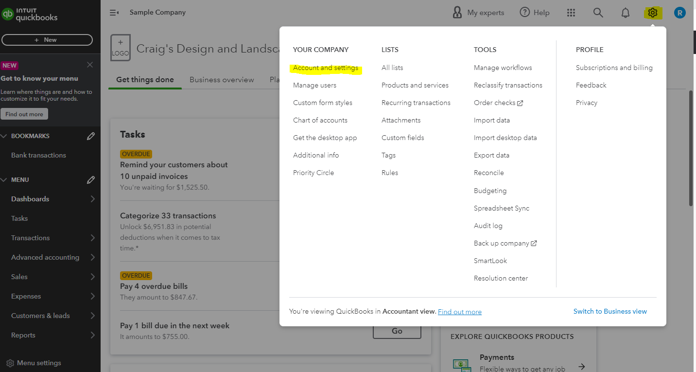
Task: Expand the Dashboards submenu
Action: [92, 199]
